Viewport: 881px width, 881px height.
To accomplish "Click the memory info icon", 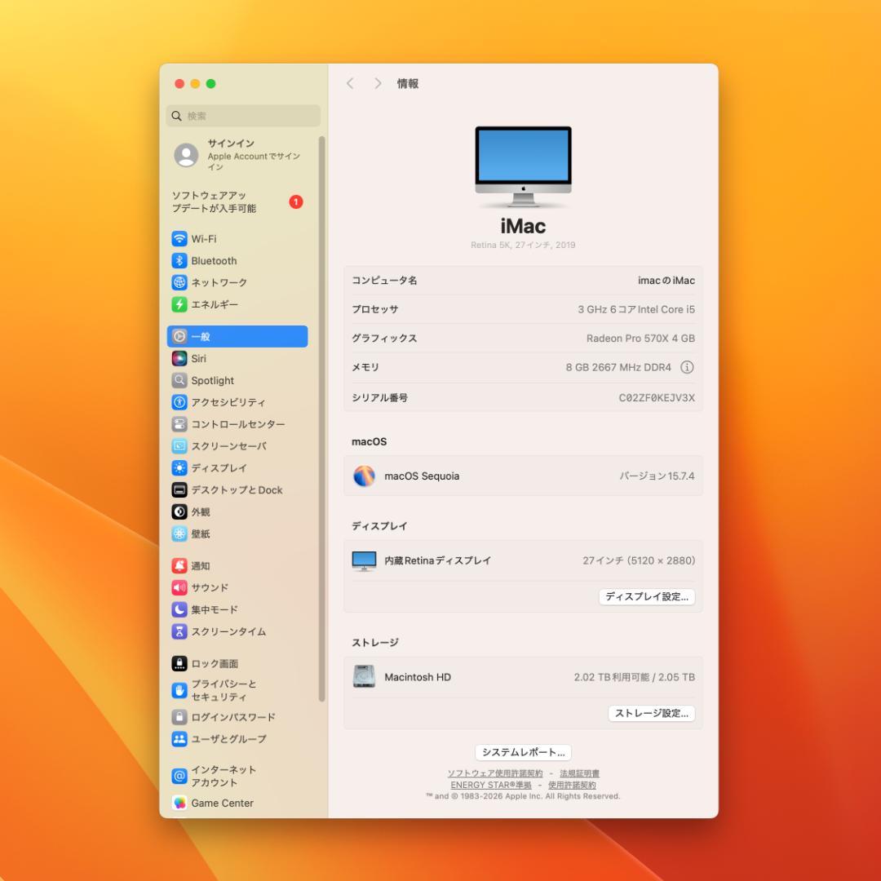I will (x=687, y=367).
